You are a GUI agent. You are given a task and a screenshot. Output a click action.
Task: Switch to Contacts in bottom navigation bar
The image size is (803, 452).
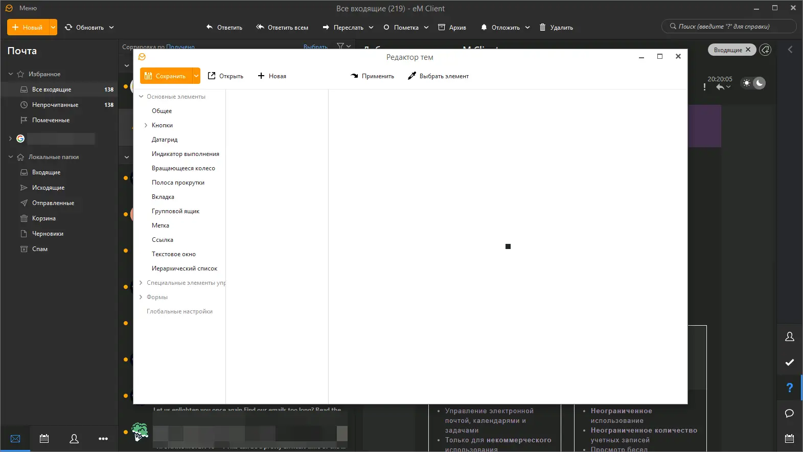[74, 439]
